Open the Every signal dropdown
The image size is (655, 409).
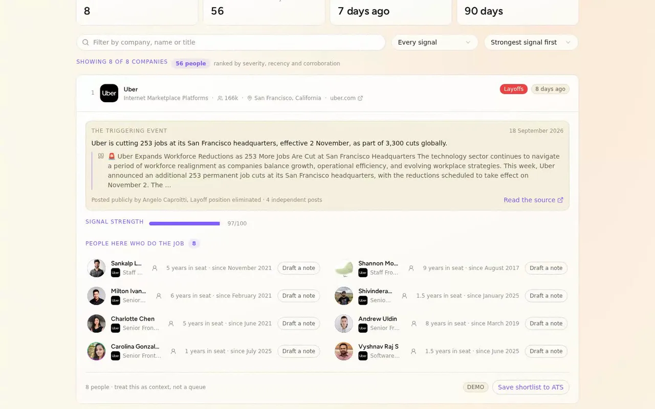(x=434, y=42)
